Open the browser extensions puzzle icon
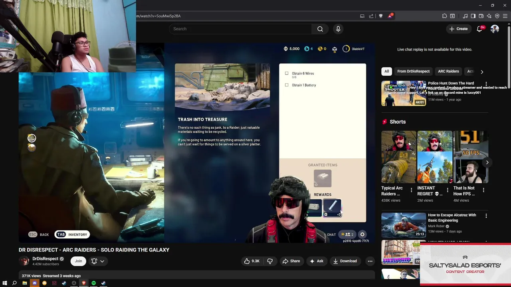Viewport: 511px width, 287px height. point(444,16)
